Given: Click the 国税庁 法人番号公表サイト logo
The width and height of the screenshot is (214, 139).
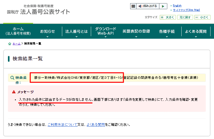Looking at the screenshot, I should [38, 10].
